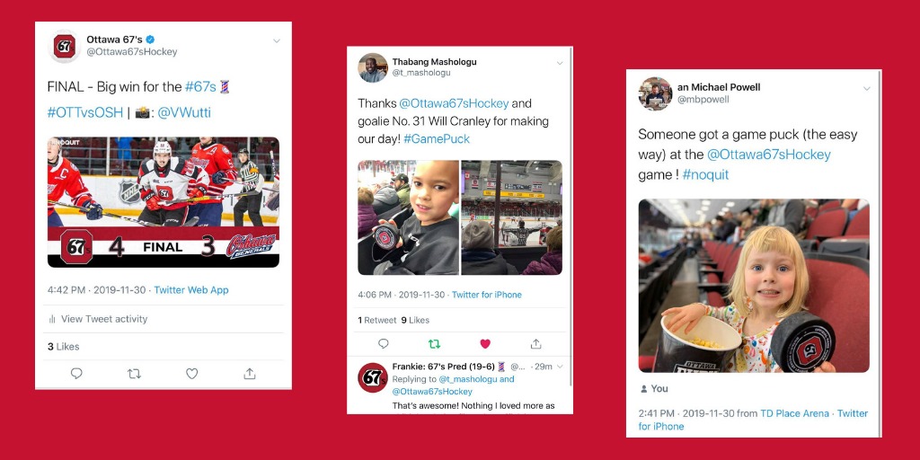Expand options chevron on Thabang Mashologu's tweet
The width and height of the screenshot is (920, 460).
[x=560, y=63]
